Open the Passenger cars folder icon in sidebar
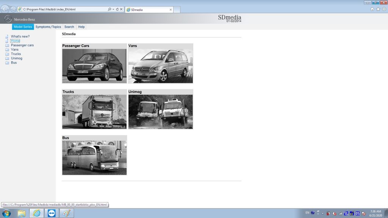The height and width of the screenshot is (218, 388). tap(7, 45)
